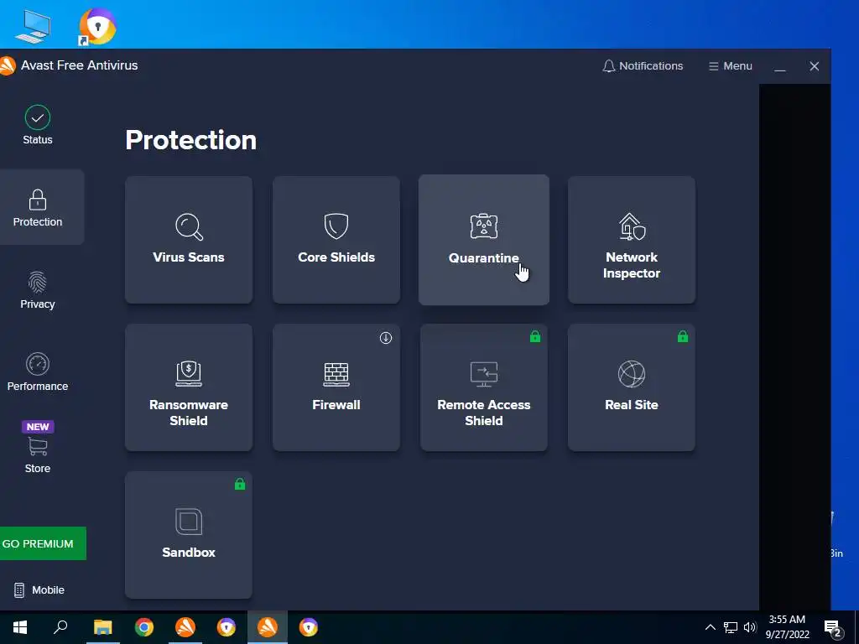Open the Virus Scans tile
Image resolution: width=859 pixels, height=644 pixels.
(189, 240)
